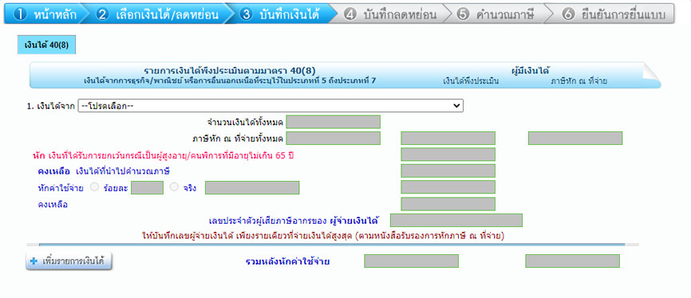Click the ภาษีหัก ณ ที่จ่าย column label

coord(578,81)
